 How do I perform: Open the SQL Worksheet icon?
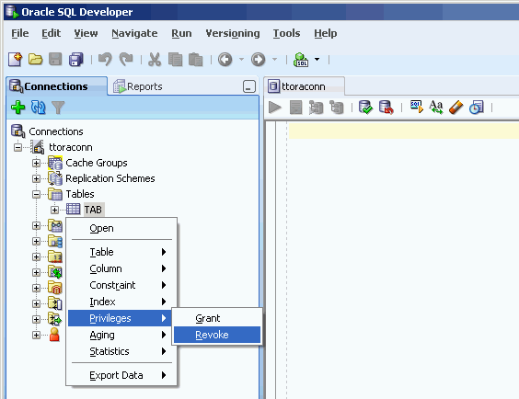coord(301,60)
